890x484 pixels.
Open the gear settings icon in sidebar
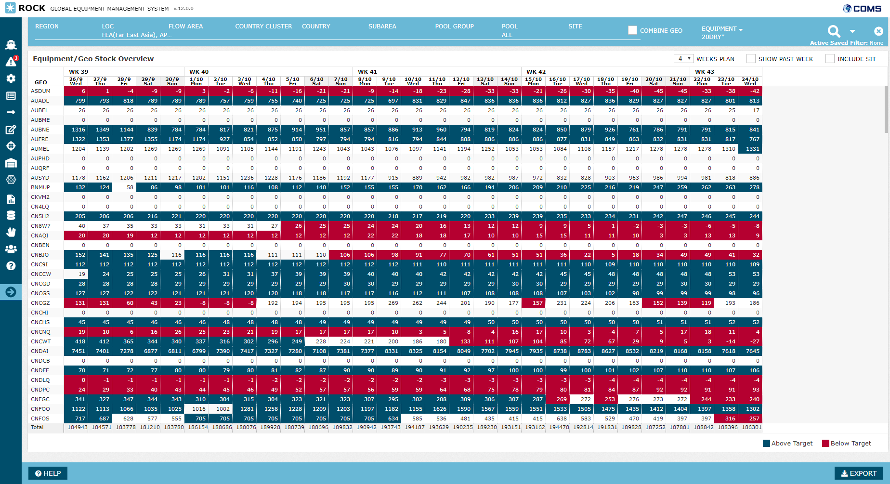[x=11, y=78]
